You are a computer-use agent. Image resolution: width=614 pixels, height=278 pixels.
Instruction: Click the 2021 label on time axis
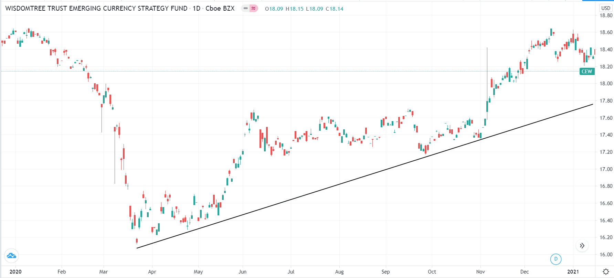(573, 272)
